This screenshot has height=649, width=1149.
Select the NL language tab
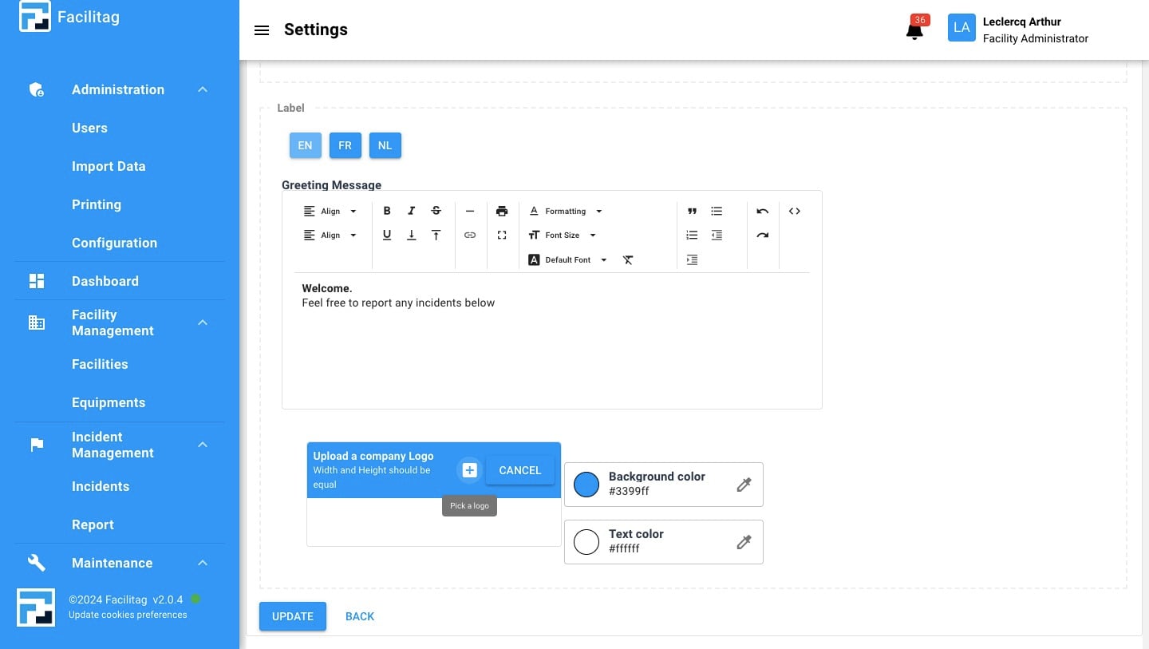(x=385, y=145)
